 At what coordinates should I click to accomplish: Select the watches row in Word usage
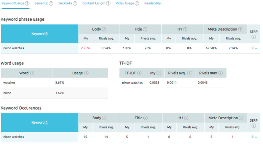coord(54,83)
